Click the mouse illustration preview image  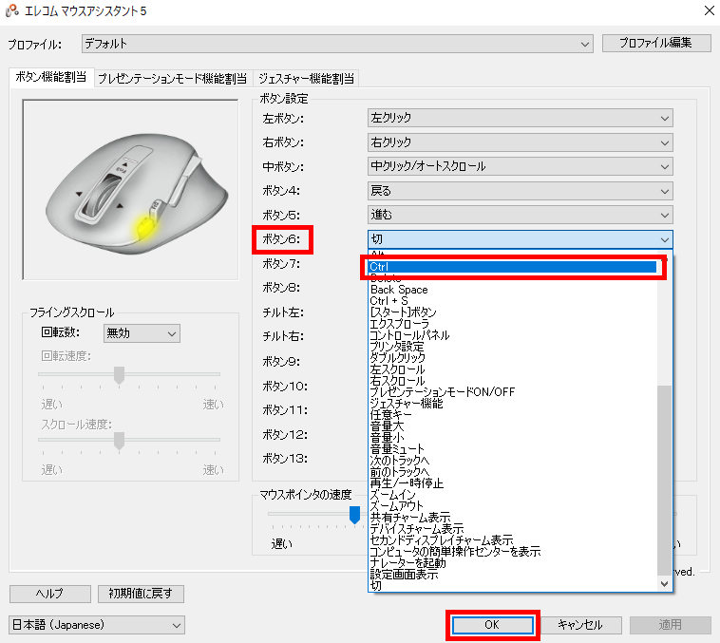(130, 189)
